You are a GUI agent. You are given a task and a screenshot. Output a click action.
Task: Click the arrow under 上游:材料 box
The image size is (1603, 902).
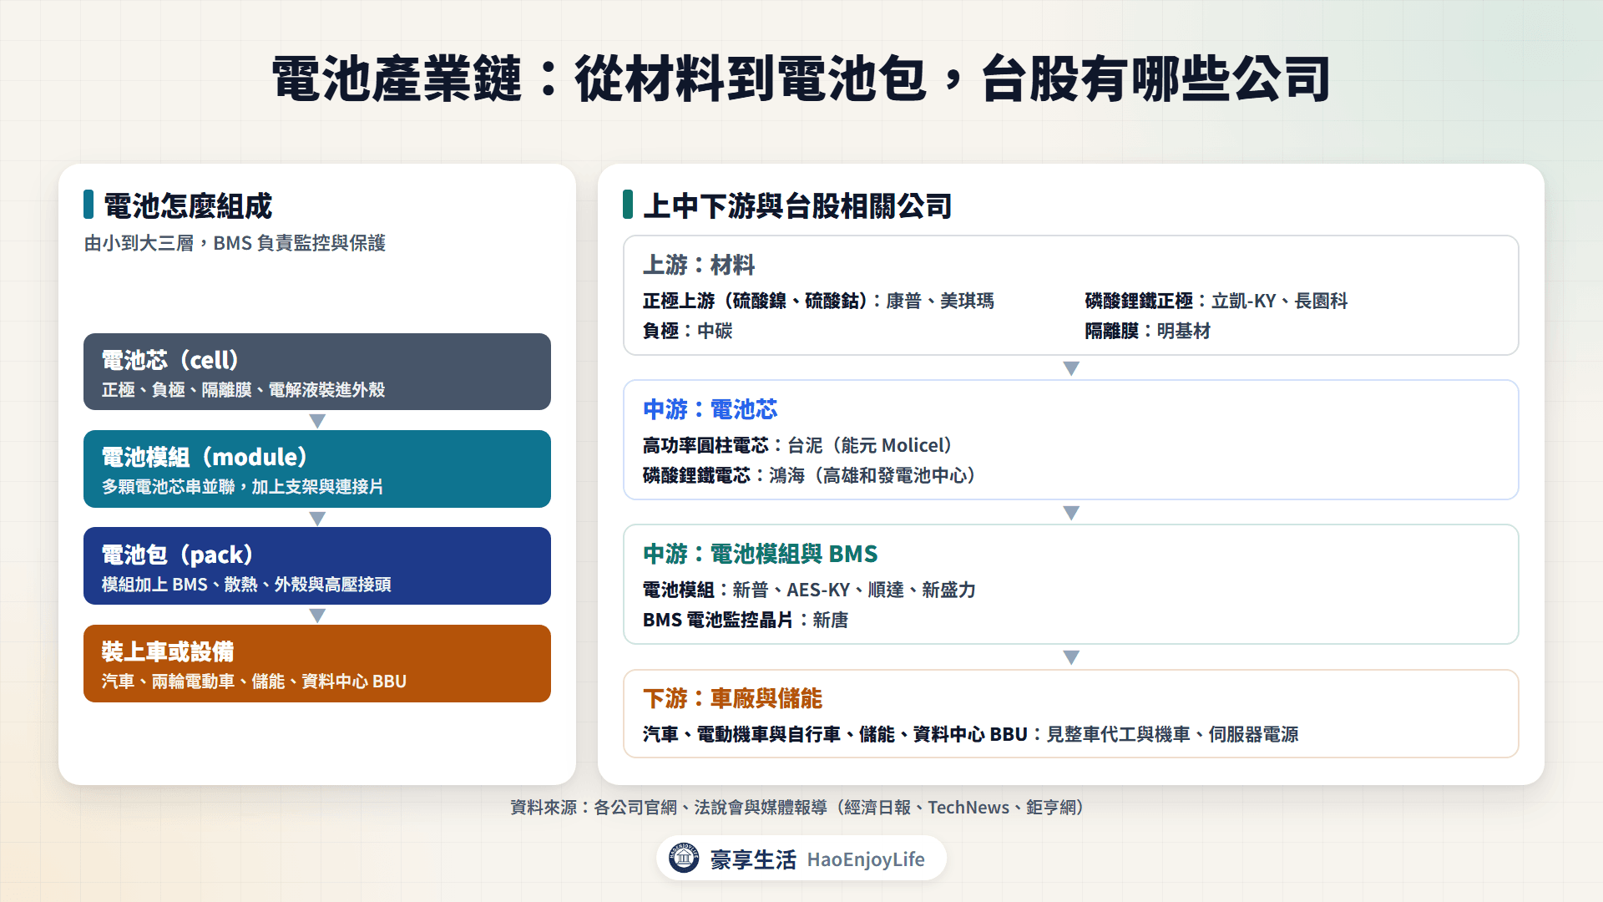(1071, 367)
